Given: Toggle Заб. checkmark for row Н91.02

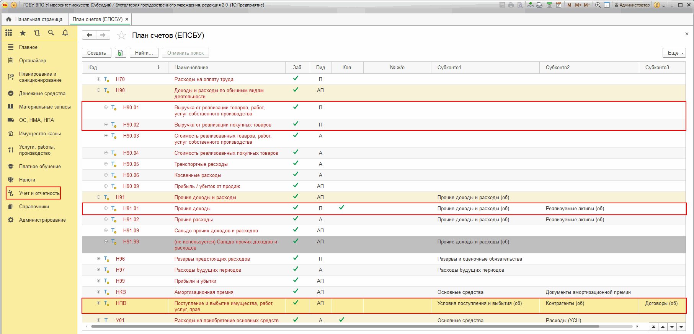Looking at the screenshot, I should point(296,219).
